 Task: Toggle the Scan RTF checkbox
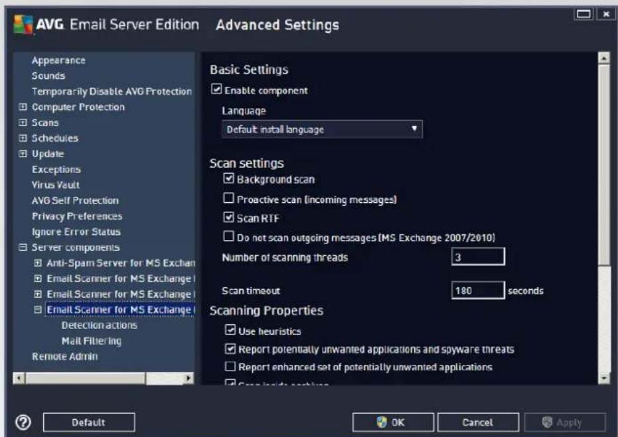tap(228, 217)
